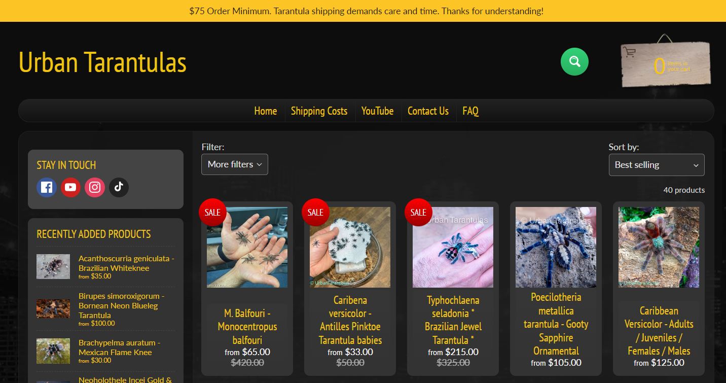726x383 pixels.
Task: Open the FAQ menu link
Action: (470, 111)
